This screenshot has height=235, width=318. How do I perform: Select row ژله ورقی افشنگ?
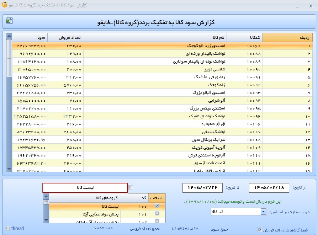pos(162,77)
